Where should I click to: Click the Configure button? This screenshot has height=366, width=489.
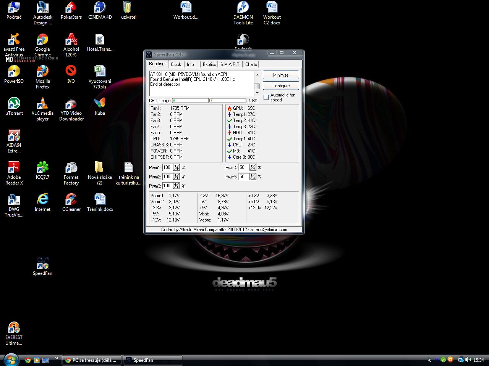[x=281, y=86]
